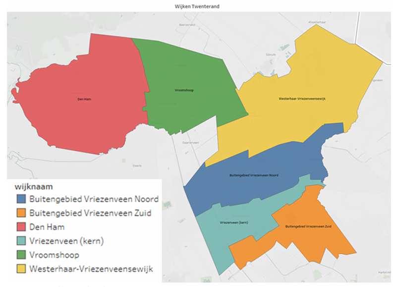Select legend entry text Vriezenveen (kern)
The width and height of the screenshot is (398, 287).
[x=66, y=241]
